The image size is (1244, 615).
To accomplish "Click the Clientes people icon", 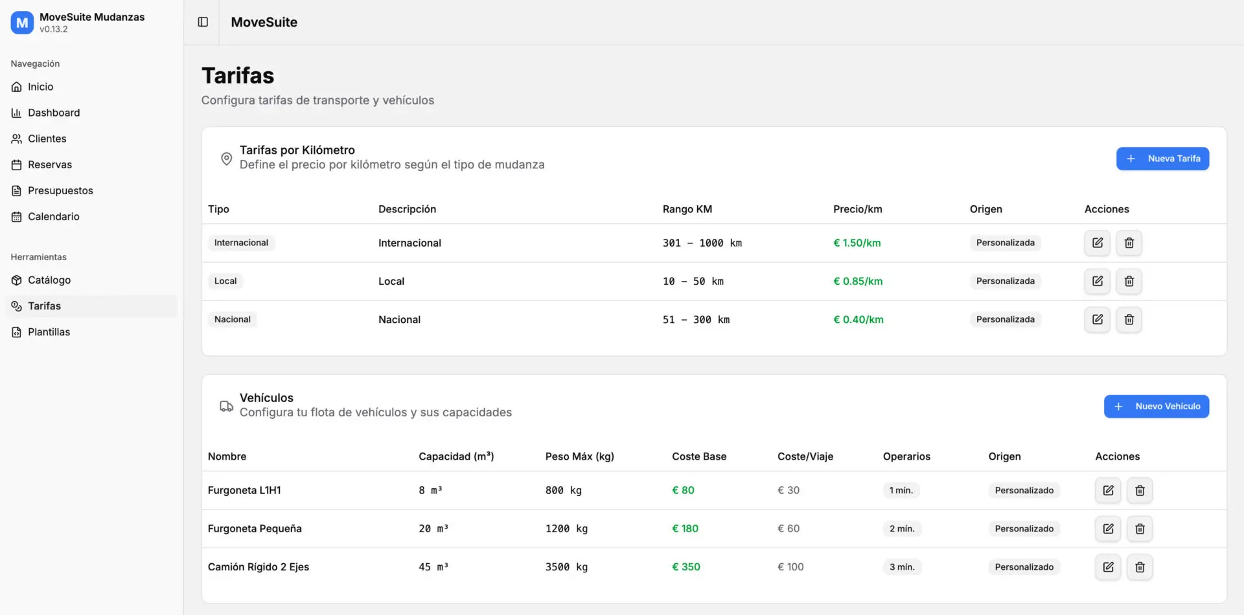I will [16, 139].
